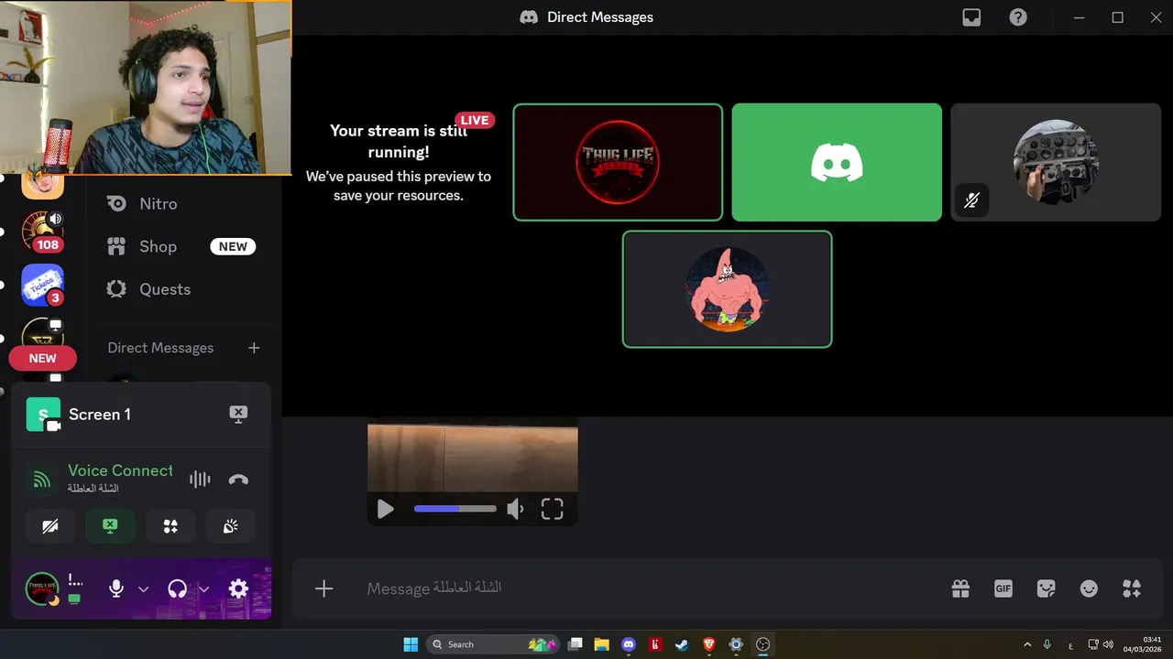
Task: Open chat video in fullscreen
Action: point(552,509)
